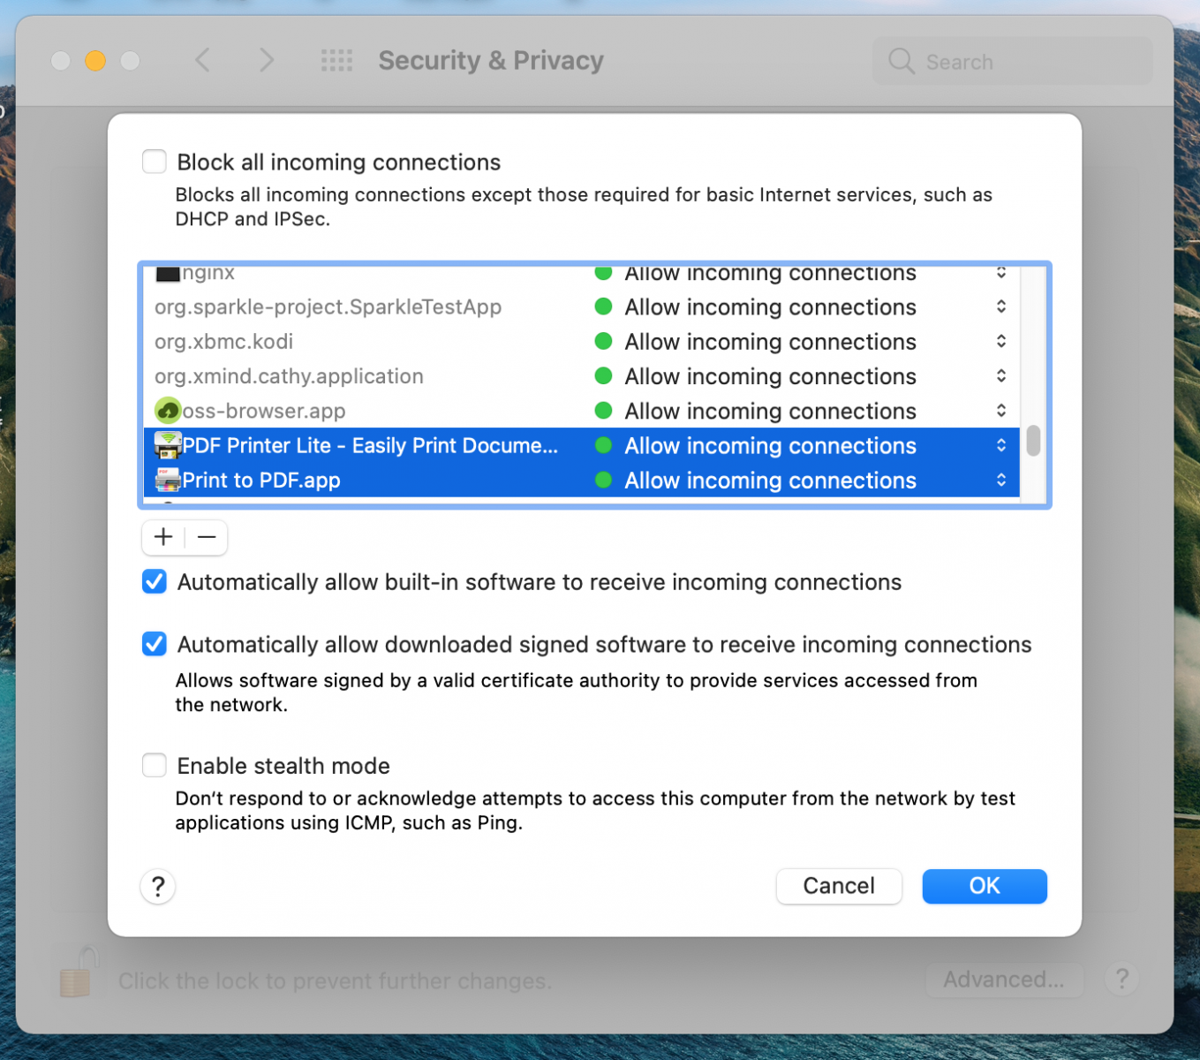The height and width of the screenshot is (1060, 1200).
Task: Enable Block all incoming connections checkbox
Action: pos(155,162)
